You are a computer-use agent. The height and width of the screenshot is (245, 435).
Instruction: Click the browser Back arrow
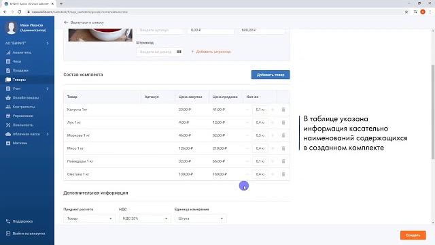5,12
